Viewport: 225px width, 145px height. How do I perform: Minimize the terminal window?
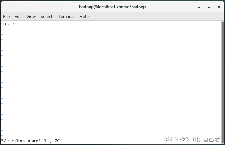tap(199, 7)
